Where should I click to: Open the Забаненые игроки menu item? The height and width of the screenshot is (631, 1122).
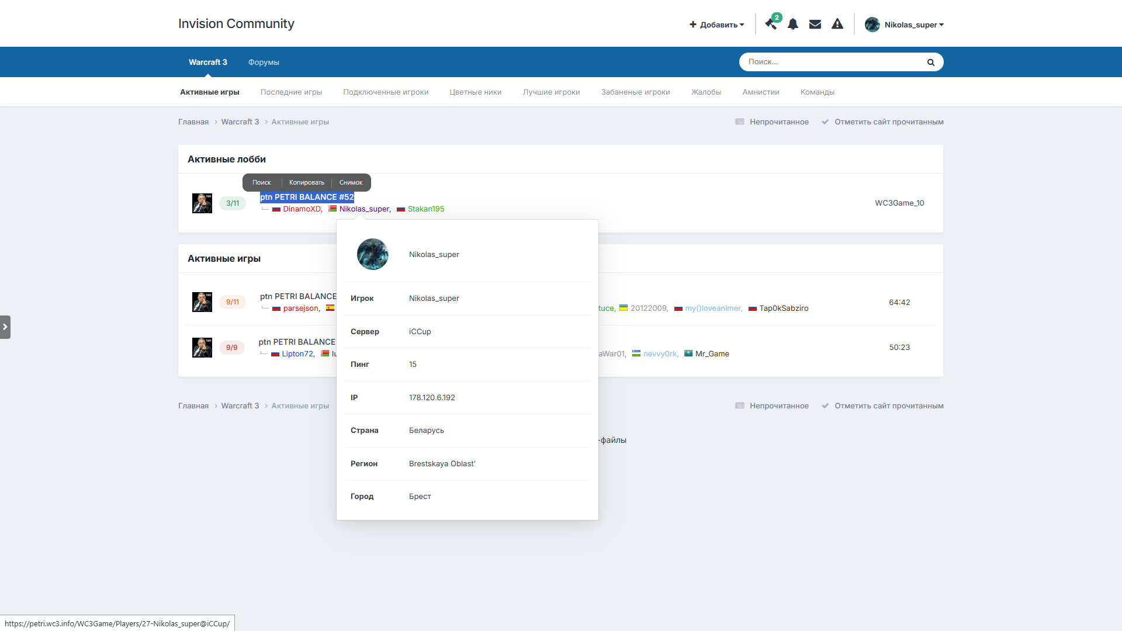pos(636,92)
